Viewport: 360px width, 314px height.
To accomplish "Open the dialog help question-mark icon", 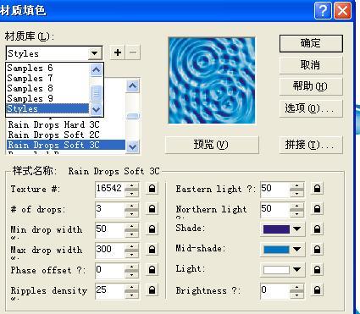I will [323, 11].
